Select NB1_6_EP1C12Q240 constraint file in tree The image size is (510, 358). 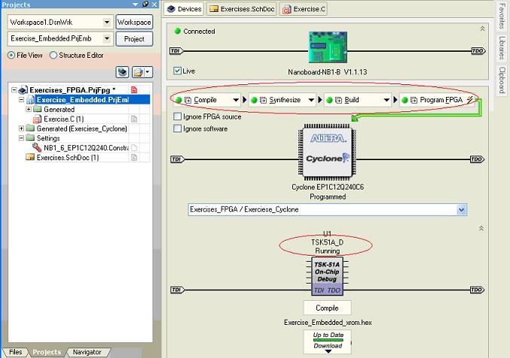click(86, 148)
